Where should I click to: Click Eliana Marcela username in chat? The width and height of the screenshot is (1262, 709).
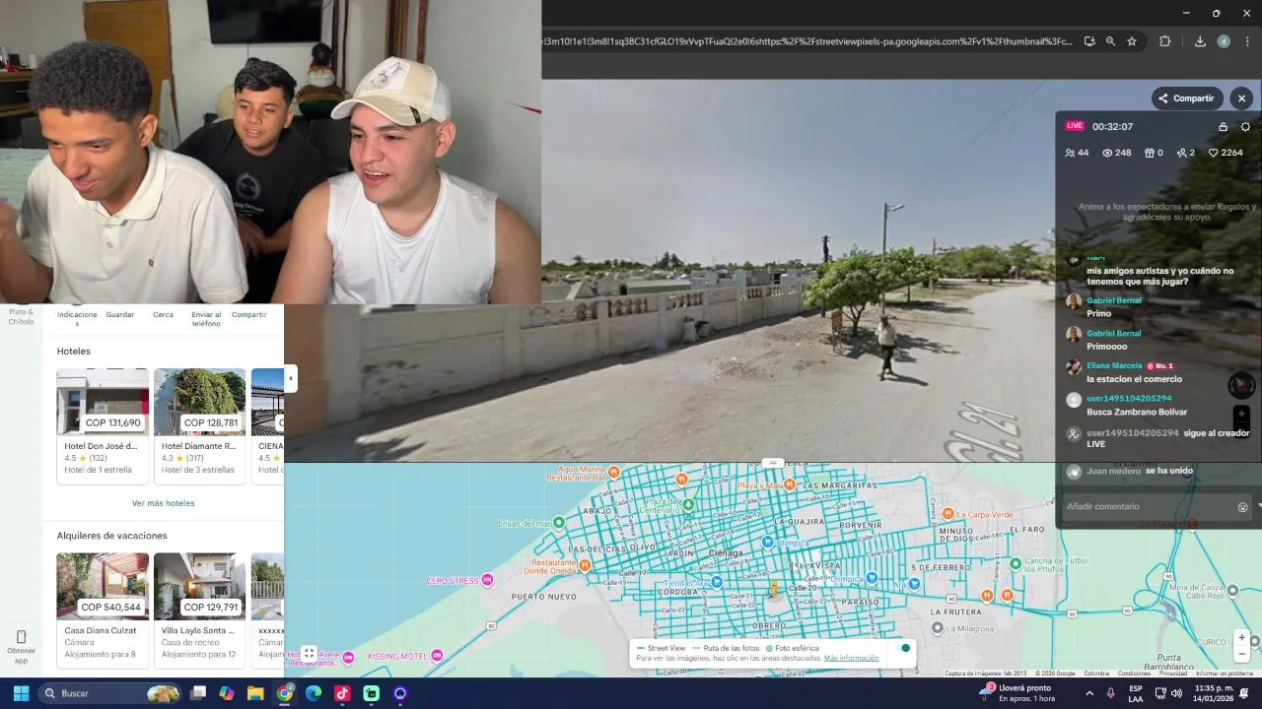[x=1114, y=365]
